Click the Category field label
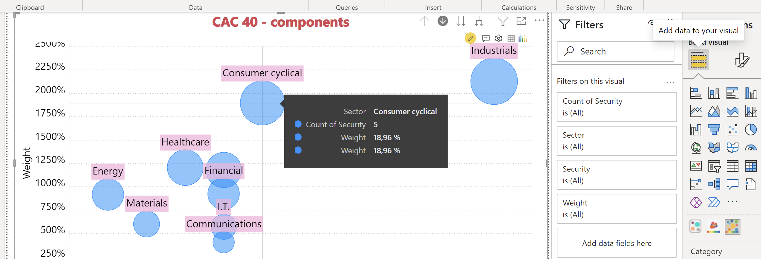The image size is (761, 259). click(706, 251)
